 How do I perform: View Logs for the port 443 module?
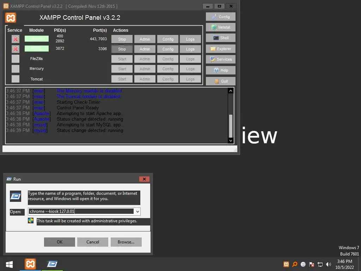[190, 39]
